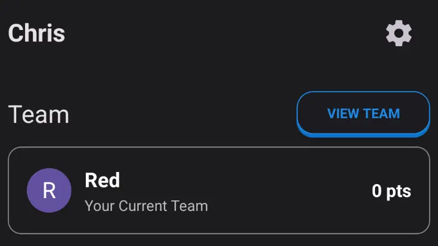The height and width of the screenshot is (246, 438).
Task: Tap the cog icon beside Chris
Action: tap(399, 33)
